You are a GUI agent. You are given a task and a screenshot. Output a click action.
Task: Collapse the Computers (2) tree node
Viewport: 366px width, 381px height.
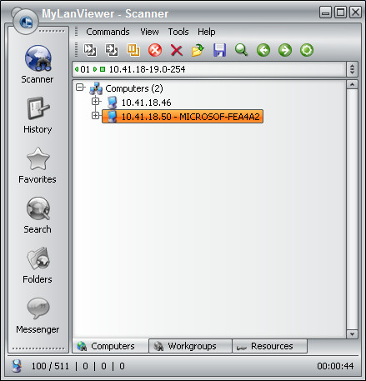[80, 88]
